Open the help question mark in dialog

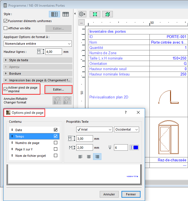[x=126, y=112]
